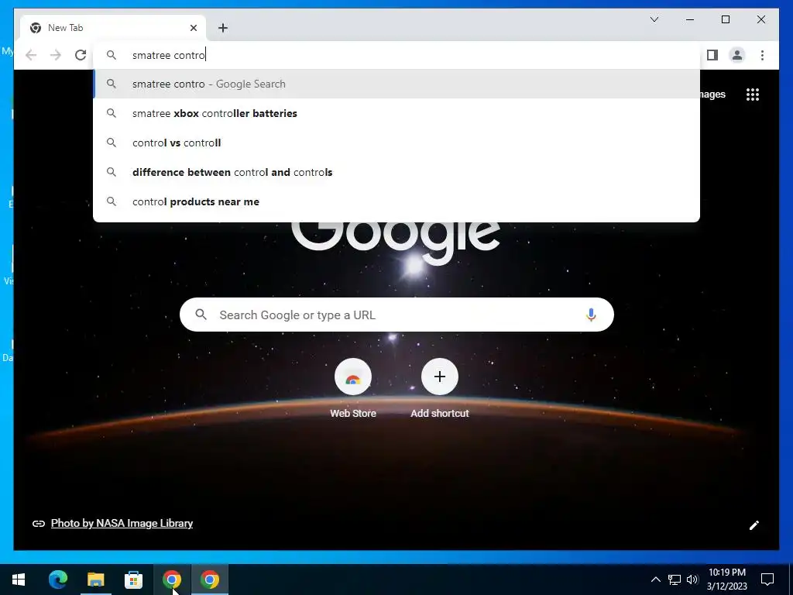Screen dimensions: 793x595
Task: Click the address bar containing smatree contro
Action: 396,55
